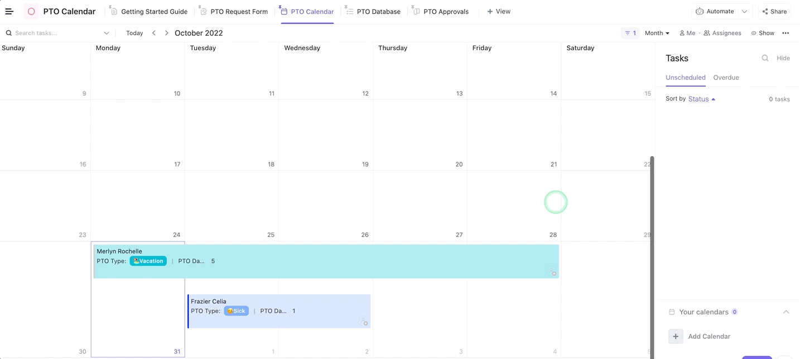800x359 pixels.
Task: Switch to PTO Database tab
Action: coord(373,11)
